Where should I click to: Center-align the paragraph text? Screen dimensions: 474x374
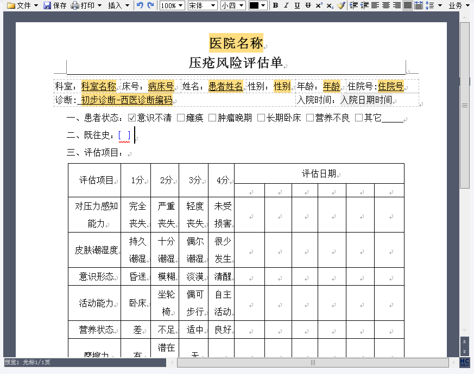point(386,5)
